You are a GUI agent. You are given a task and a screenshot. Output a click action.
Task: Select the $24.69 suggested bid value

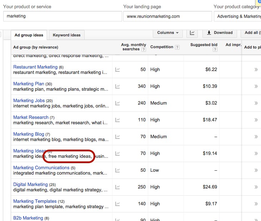click(x=210, y=187)
